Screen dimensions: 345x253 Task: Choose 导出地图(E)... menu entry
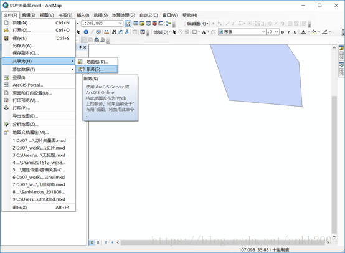point(38,116)
